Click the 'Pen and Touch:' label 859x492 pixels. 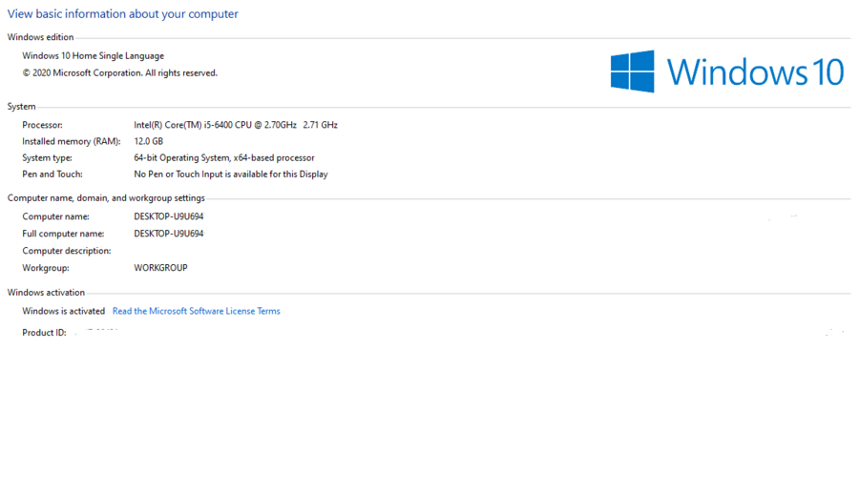(x=52, y=174)
